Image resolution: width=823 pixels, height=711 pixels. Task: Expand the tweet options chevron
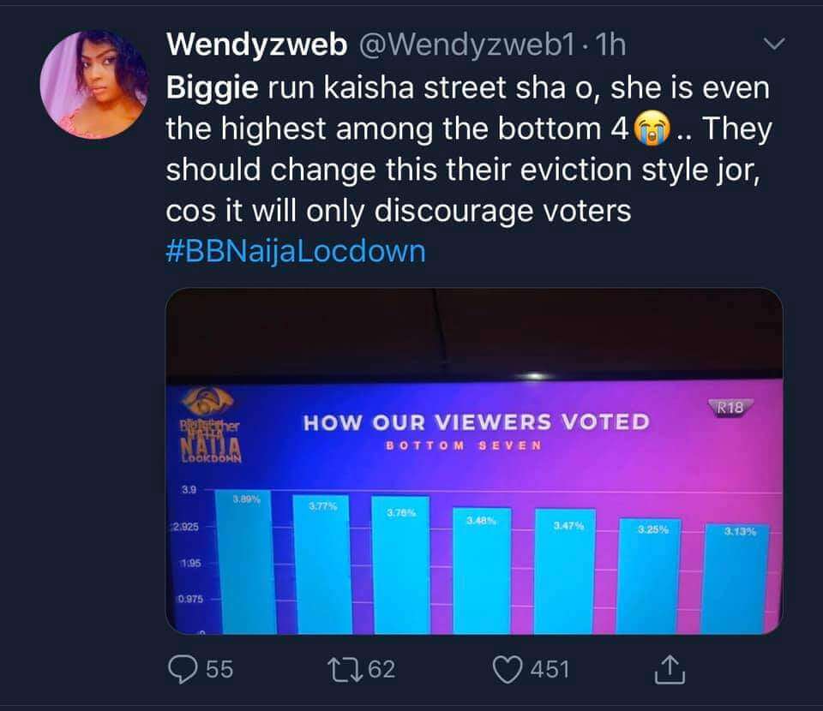[x=774, y=44]
